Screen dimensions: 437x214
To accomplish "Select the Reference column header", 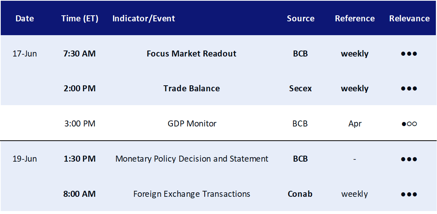I will (355, 18).
